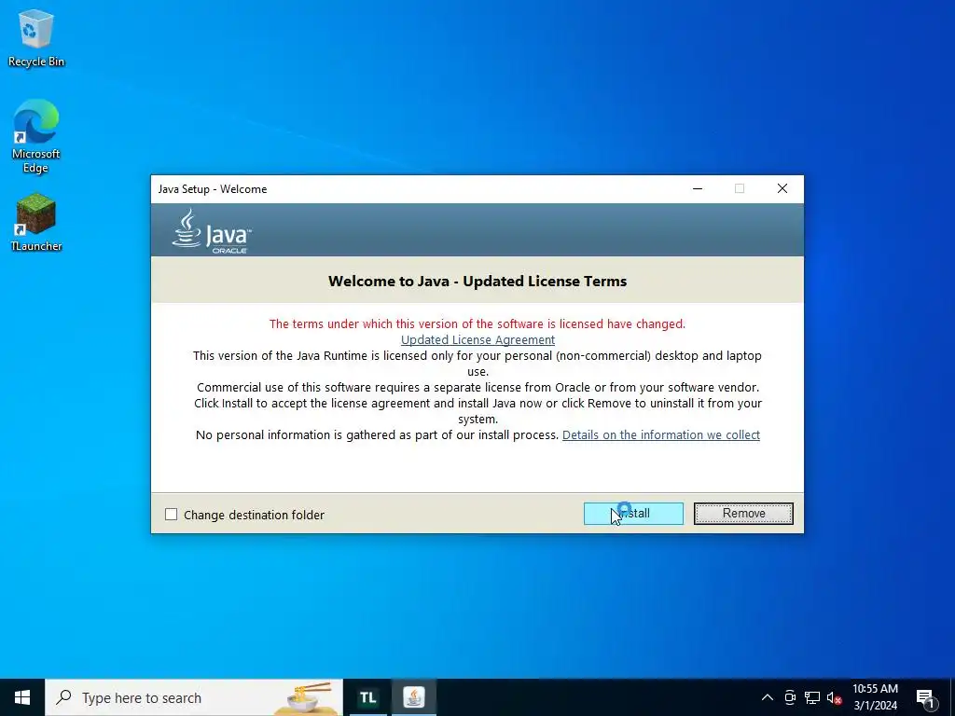Open the Meet Now tray icon
The width and height of the screenshot is (955, 716).
pyautogui.click(x=790, y=697)
